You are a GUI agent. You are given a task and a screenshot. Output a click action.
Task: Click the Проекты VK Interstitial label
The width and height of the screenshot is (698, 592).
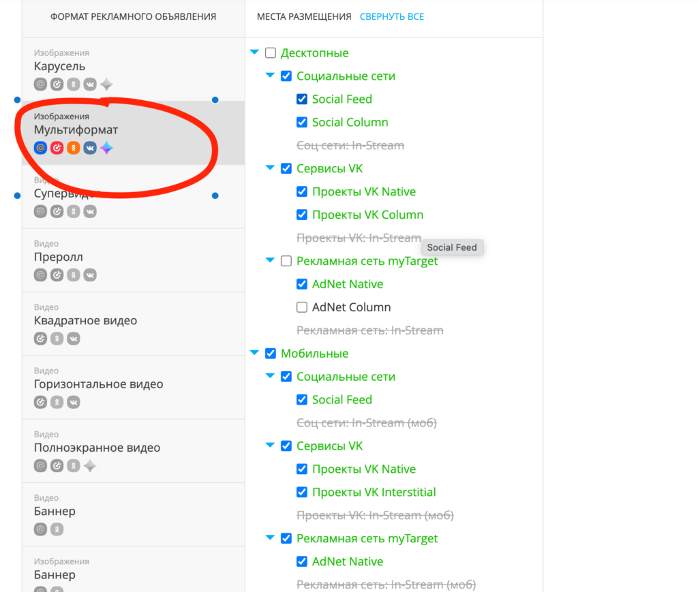coord(374,493)
